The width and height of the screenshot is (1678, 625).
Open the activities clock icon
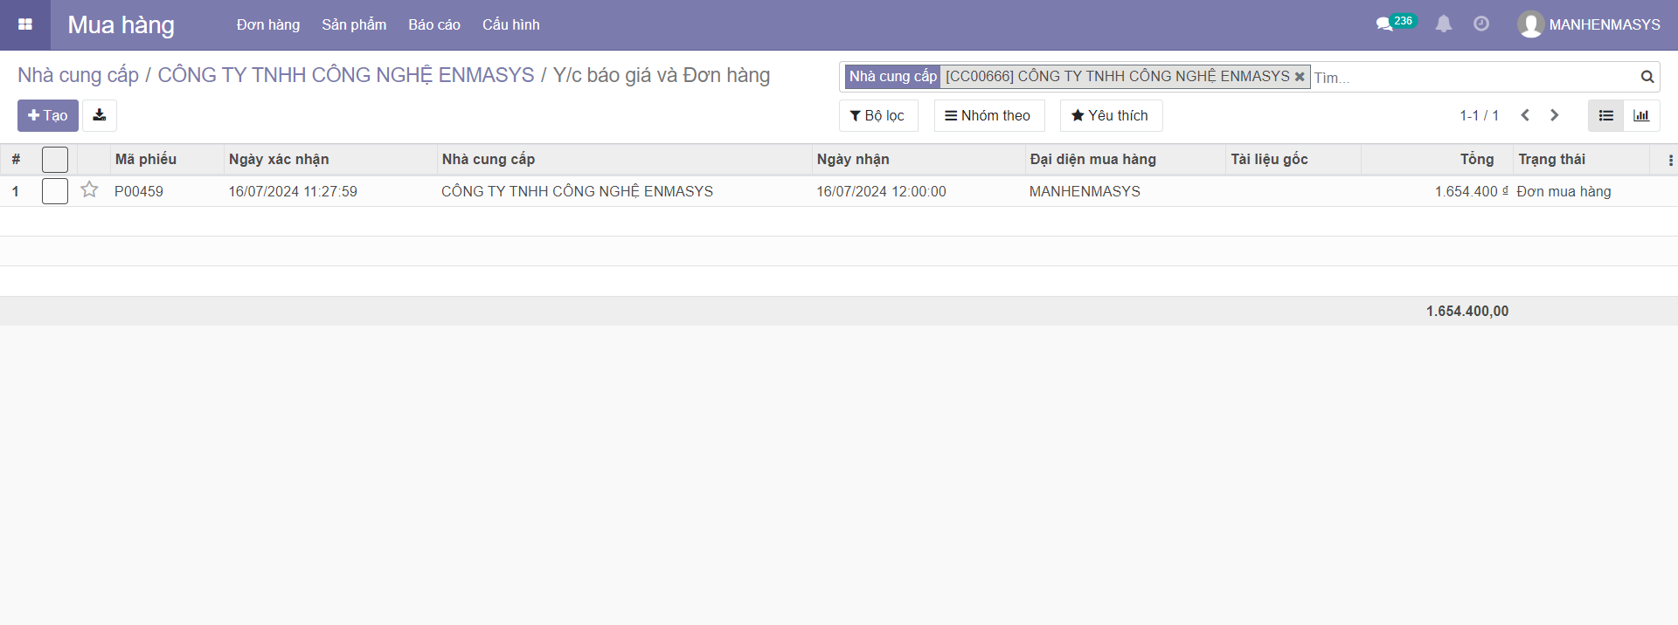point(1481,24)
